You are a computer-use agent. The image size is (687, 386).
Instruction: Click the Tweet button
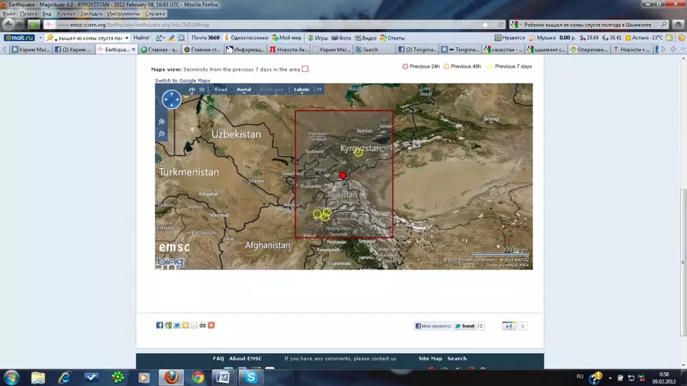pyautogui.click(x=464, y=326)
